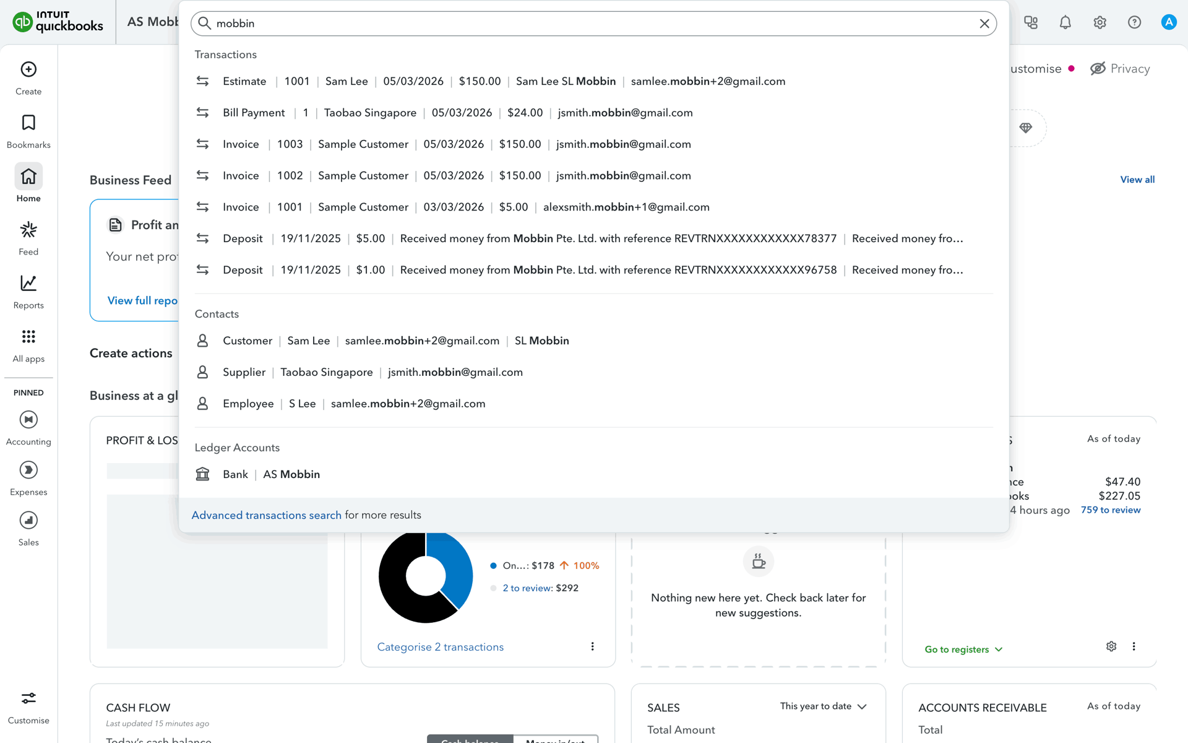
Task: Go to the Home sidebar item
Action: click(x=28, y=184)
